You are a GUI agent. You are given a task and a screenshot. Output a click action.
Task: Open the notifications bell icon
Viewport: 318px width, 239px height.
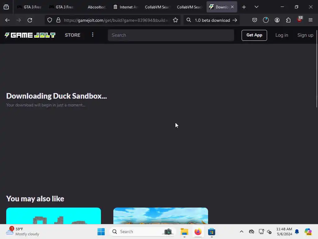click(297, 232)
